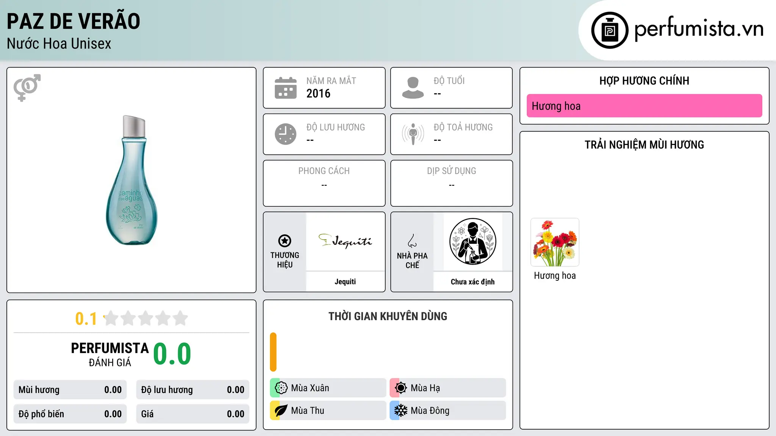This screenshot has width=776, height=436.
Task: Click the THỜI GIAN KHUYÊN DÙNG heading
Action: point(388,316)
